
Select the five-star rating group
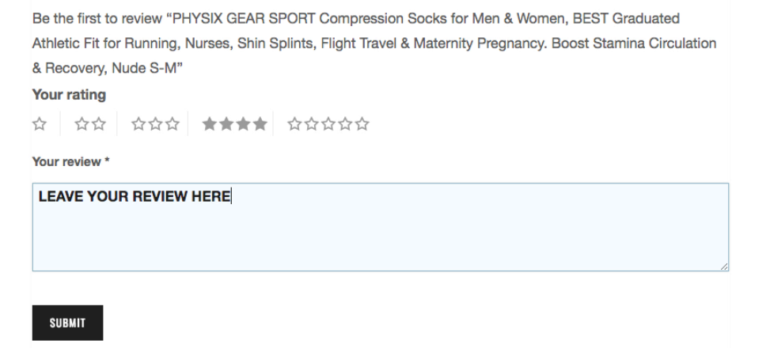328,124
